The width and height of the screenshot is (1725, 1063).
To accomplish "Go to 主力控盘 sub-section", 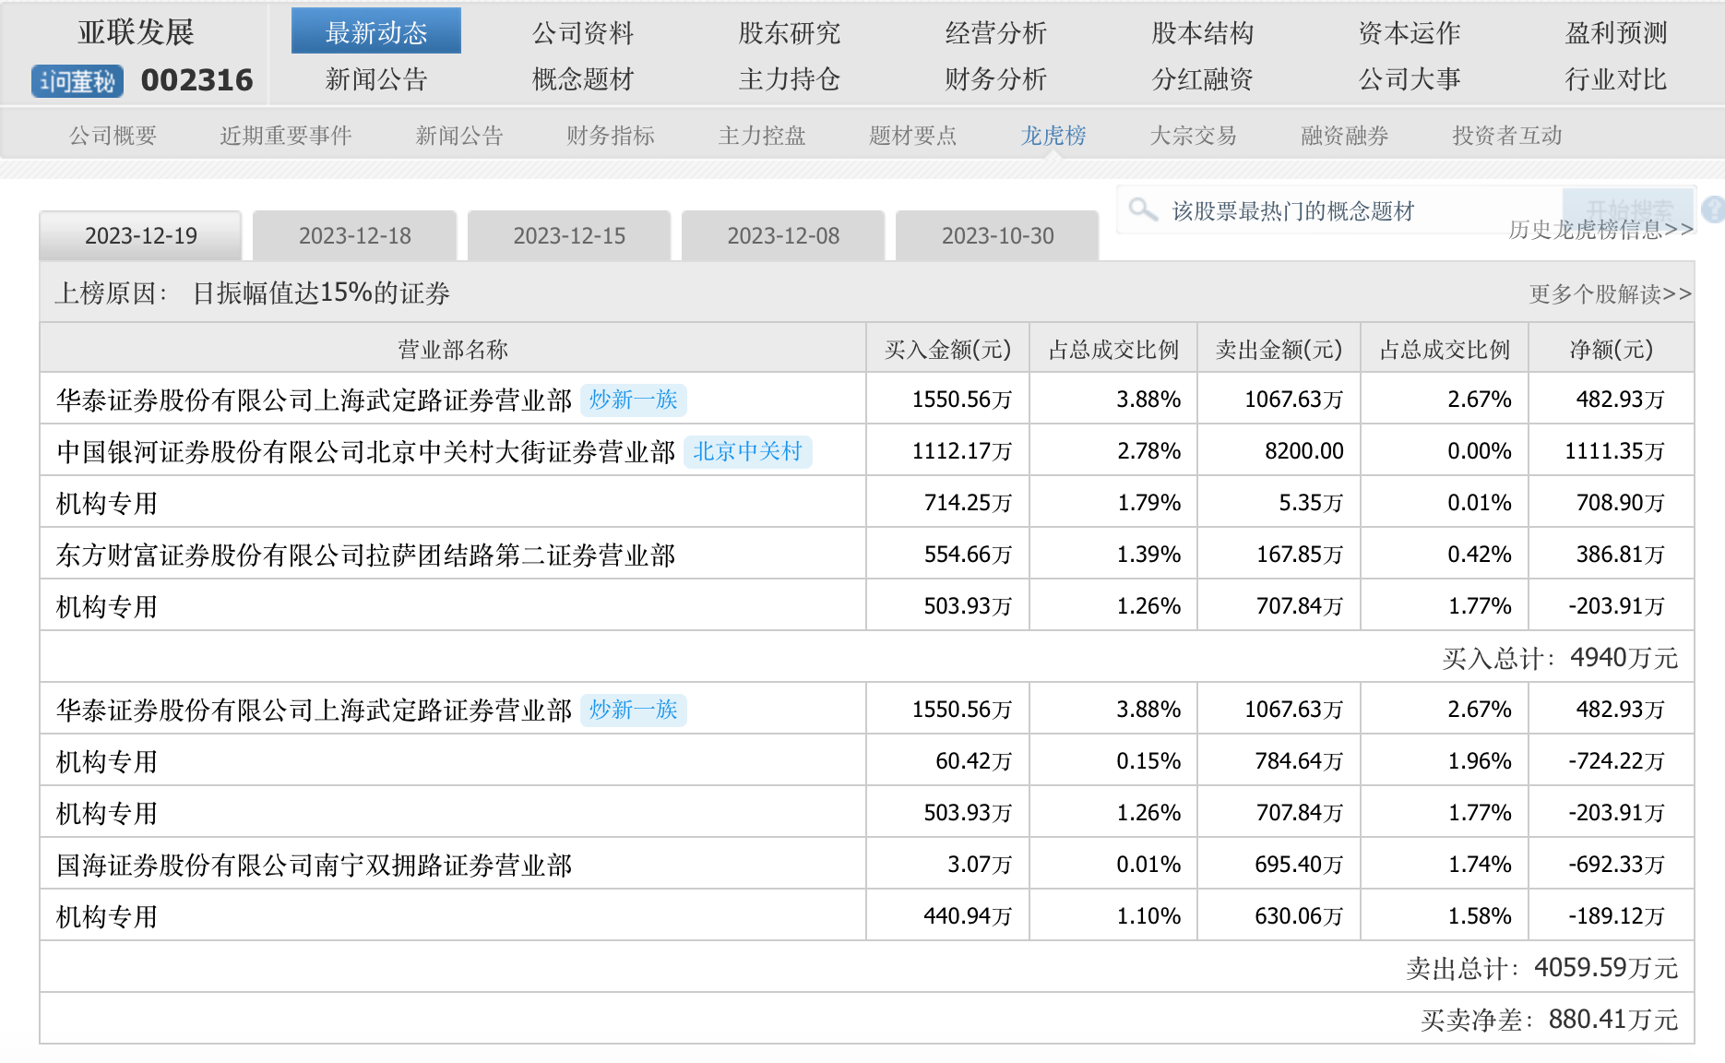I will pos(761,136).
